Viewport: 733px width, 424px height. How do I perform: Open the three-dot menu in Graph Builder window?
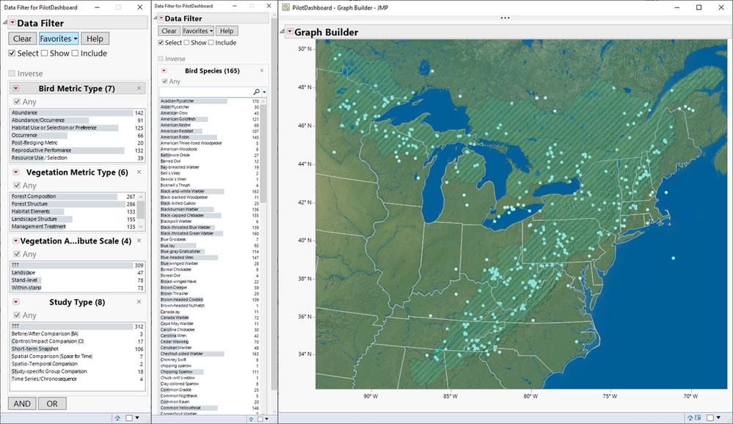505,18
